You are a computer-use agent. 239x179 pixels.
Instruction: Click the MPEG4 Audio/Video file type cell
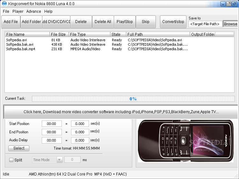[85, 49]
